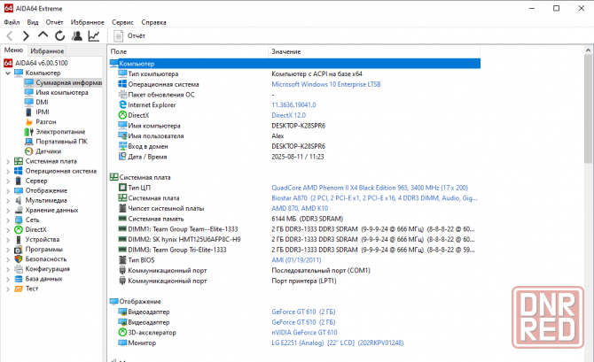Viewport: 594px width, 362px height.
Task: Expand the Системная плата tree node
Action: coord(8,161)
